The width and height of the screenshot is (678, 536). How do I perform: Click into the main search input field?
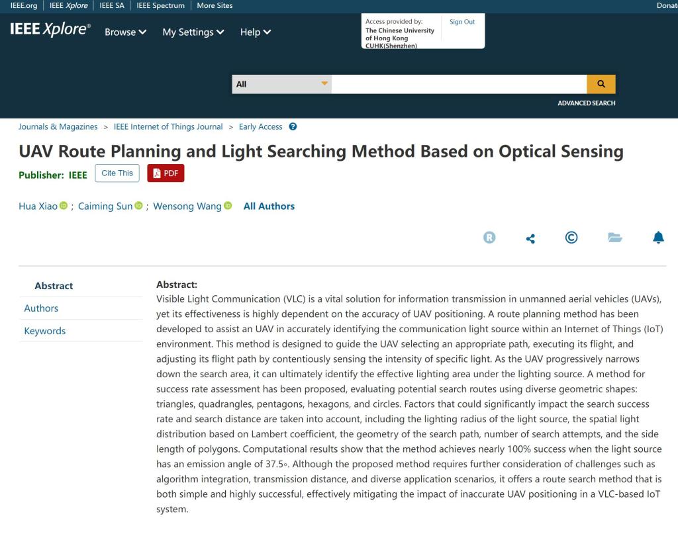click(x=458, y=84)
